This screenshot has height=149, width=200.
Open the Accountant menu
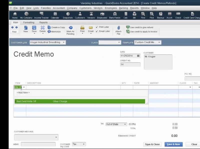pyautogui.click(x=59, y=8)
